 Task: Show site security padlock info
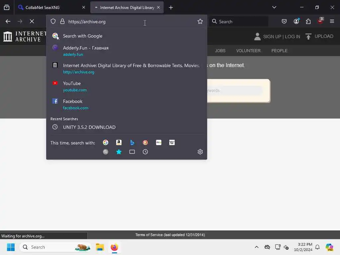click(62, 21)
